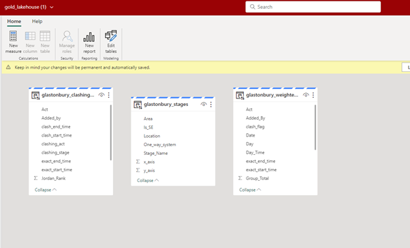Image resolution: width=410 pixels, height=248 pixels.
Task: Open more options for glastonbury_clashing table
Action: point(109,95)
